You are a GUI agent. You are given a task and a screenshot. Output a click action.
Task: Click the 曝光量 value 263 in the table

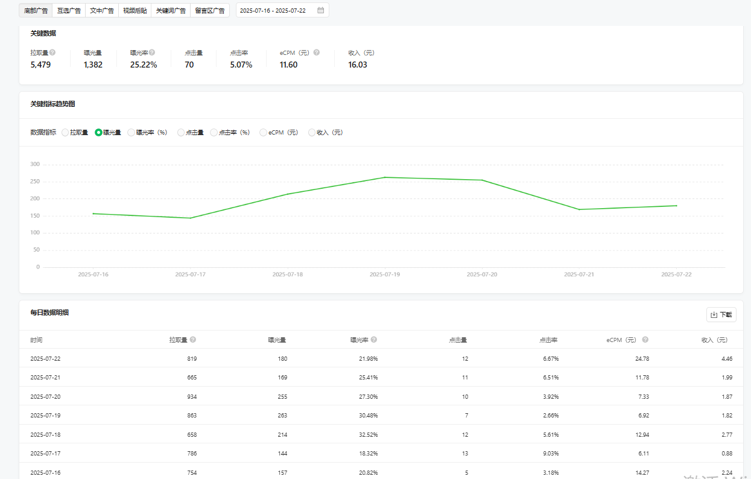point(282,416)
